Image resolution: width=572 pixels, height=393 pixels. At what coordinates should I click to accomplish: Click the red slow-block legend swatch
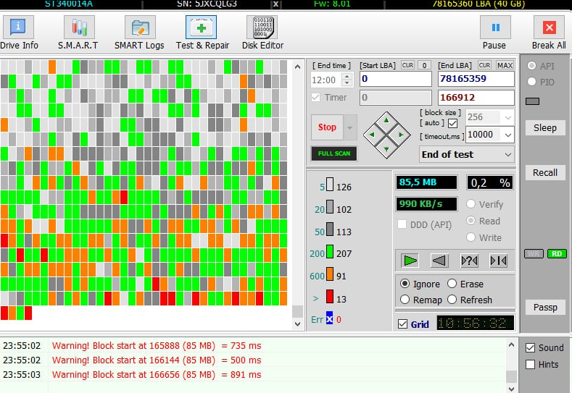click(x=330, y=297)
